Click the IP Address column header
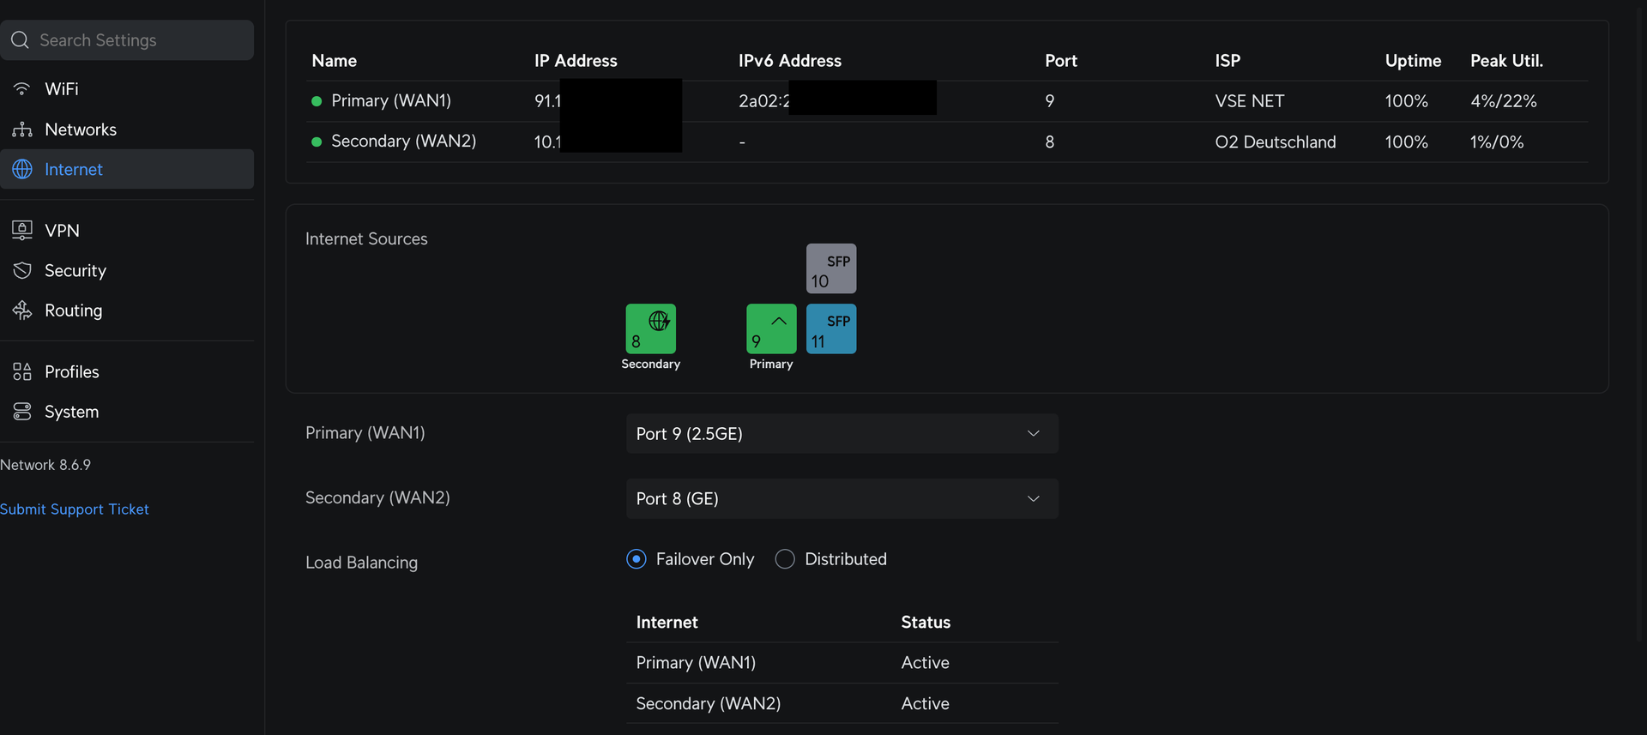The image size is (1647, 735). point(576,61)
